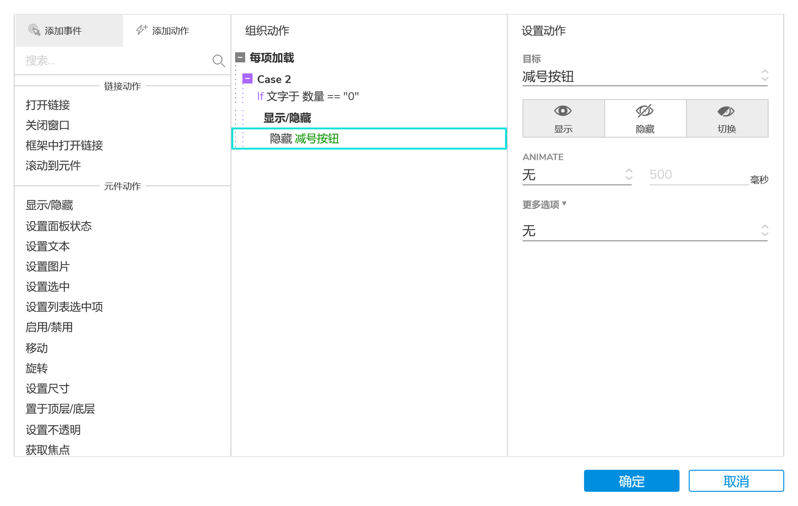Expand the 更多选项 disclosure triangle

(x=564, y=204)
